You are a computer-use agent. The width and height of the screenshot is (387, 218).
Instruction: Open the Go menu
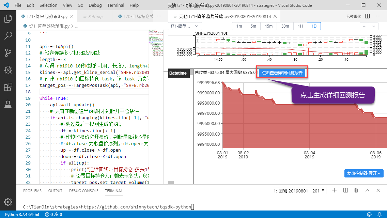(80, 5)
